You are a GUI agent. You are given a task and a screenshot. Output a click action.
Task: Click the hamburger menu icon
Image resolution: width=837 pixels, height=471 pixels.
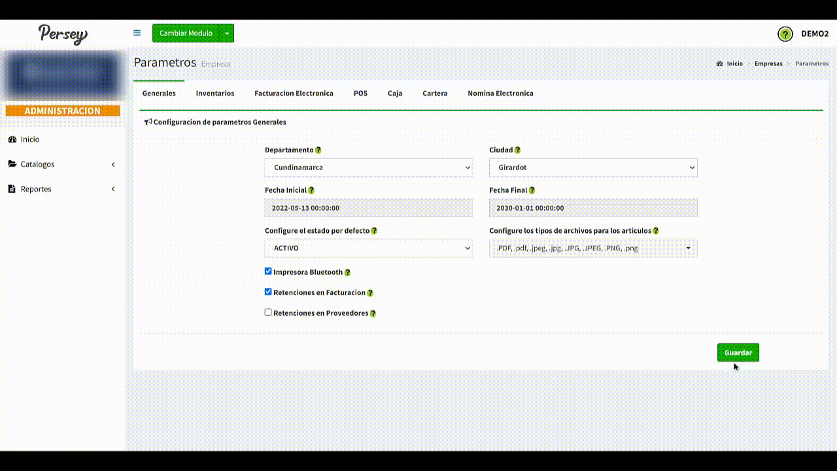[137, 33]
